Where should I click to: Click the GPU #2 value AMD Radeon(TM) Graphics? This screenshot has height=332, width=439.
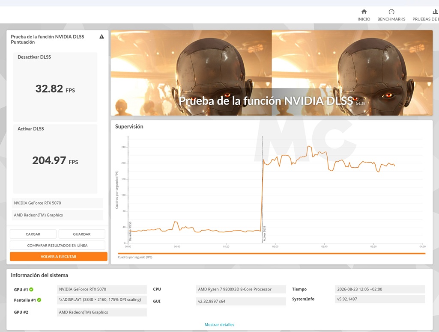tap(102, 312)
